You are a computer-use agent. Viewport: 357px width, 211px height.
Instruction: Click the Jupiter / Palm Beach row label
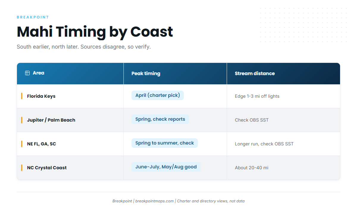pyautogui.click(x=51, y=120)
